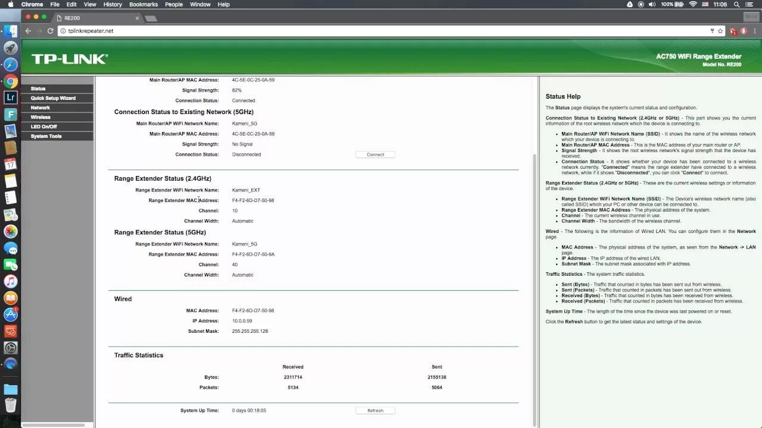Click the saved password key icon
The width and height of the screenshot is (762, 428).
pyautogui.click(x=712, y=31)
